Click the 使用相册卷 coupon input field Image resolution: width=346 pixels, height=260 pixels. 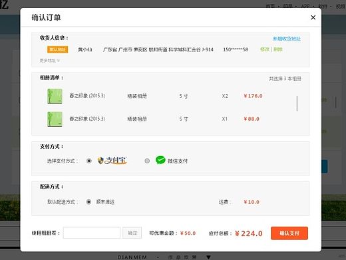pyautogui.click(x=92, y=233)
